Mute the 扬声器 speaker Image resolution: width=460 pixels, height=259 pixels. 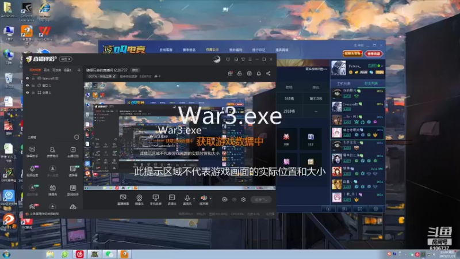pos(204,200)
